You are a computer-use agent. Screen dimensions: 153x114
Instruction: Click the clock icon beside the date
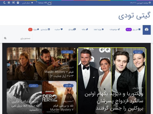pyautogui.click(x=150, y=3)
